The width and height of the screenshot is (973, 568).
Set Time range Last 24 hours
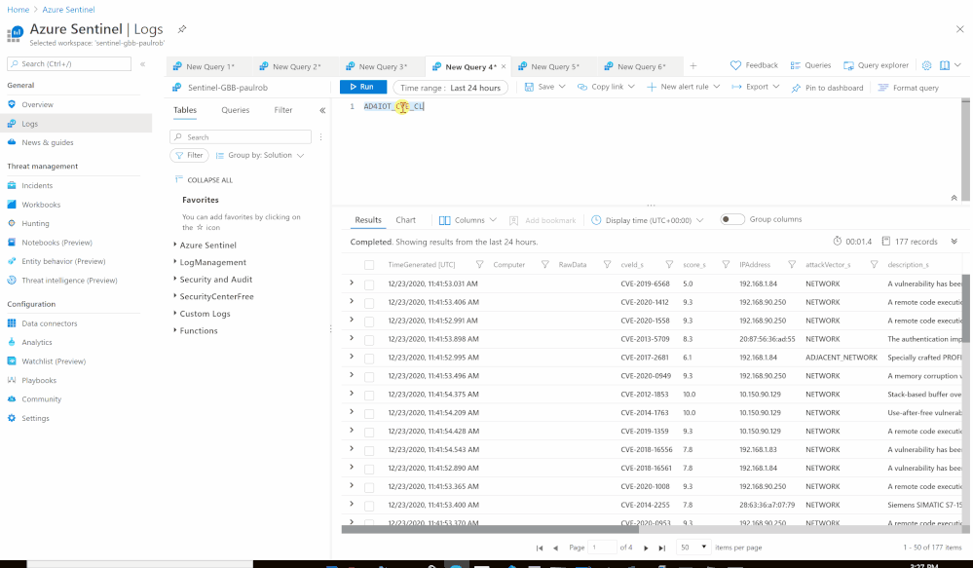click(451, 88)
